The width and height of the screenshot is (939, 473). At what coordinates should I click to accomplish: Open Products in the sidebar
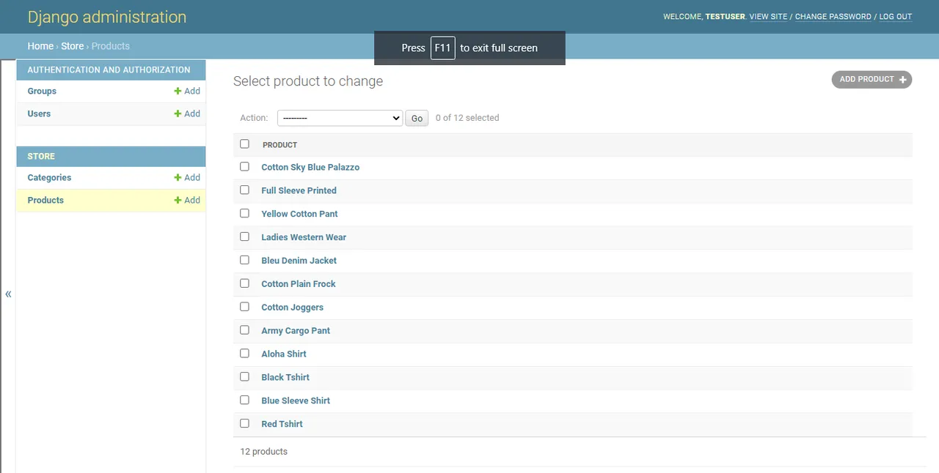45,201
